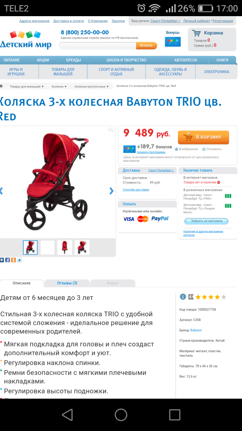The height and width of the screenshot is (431, 242).
Task: Open the Автокресла menu category
Action: (186, 60)
